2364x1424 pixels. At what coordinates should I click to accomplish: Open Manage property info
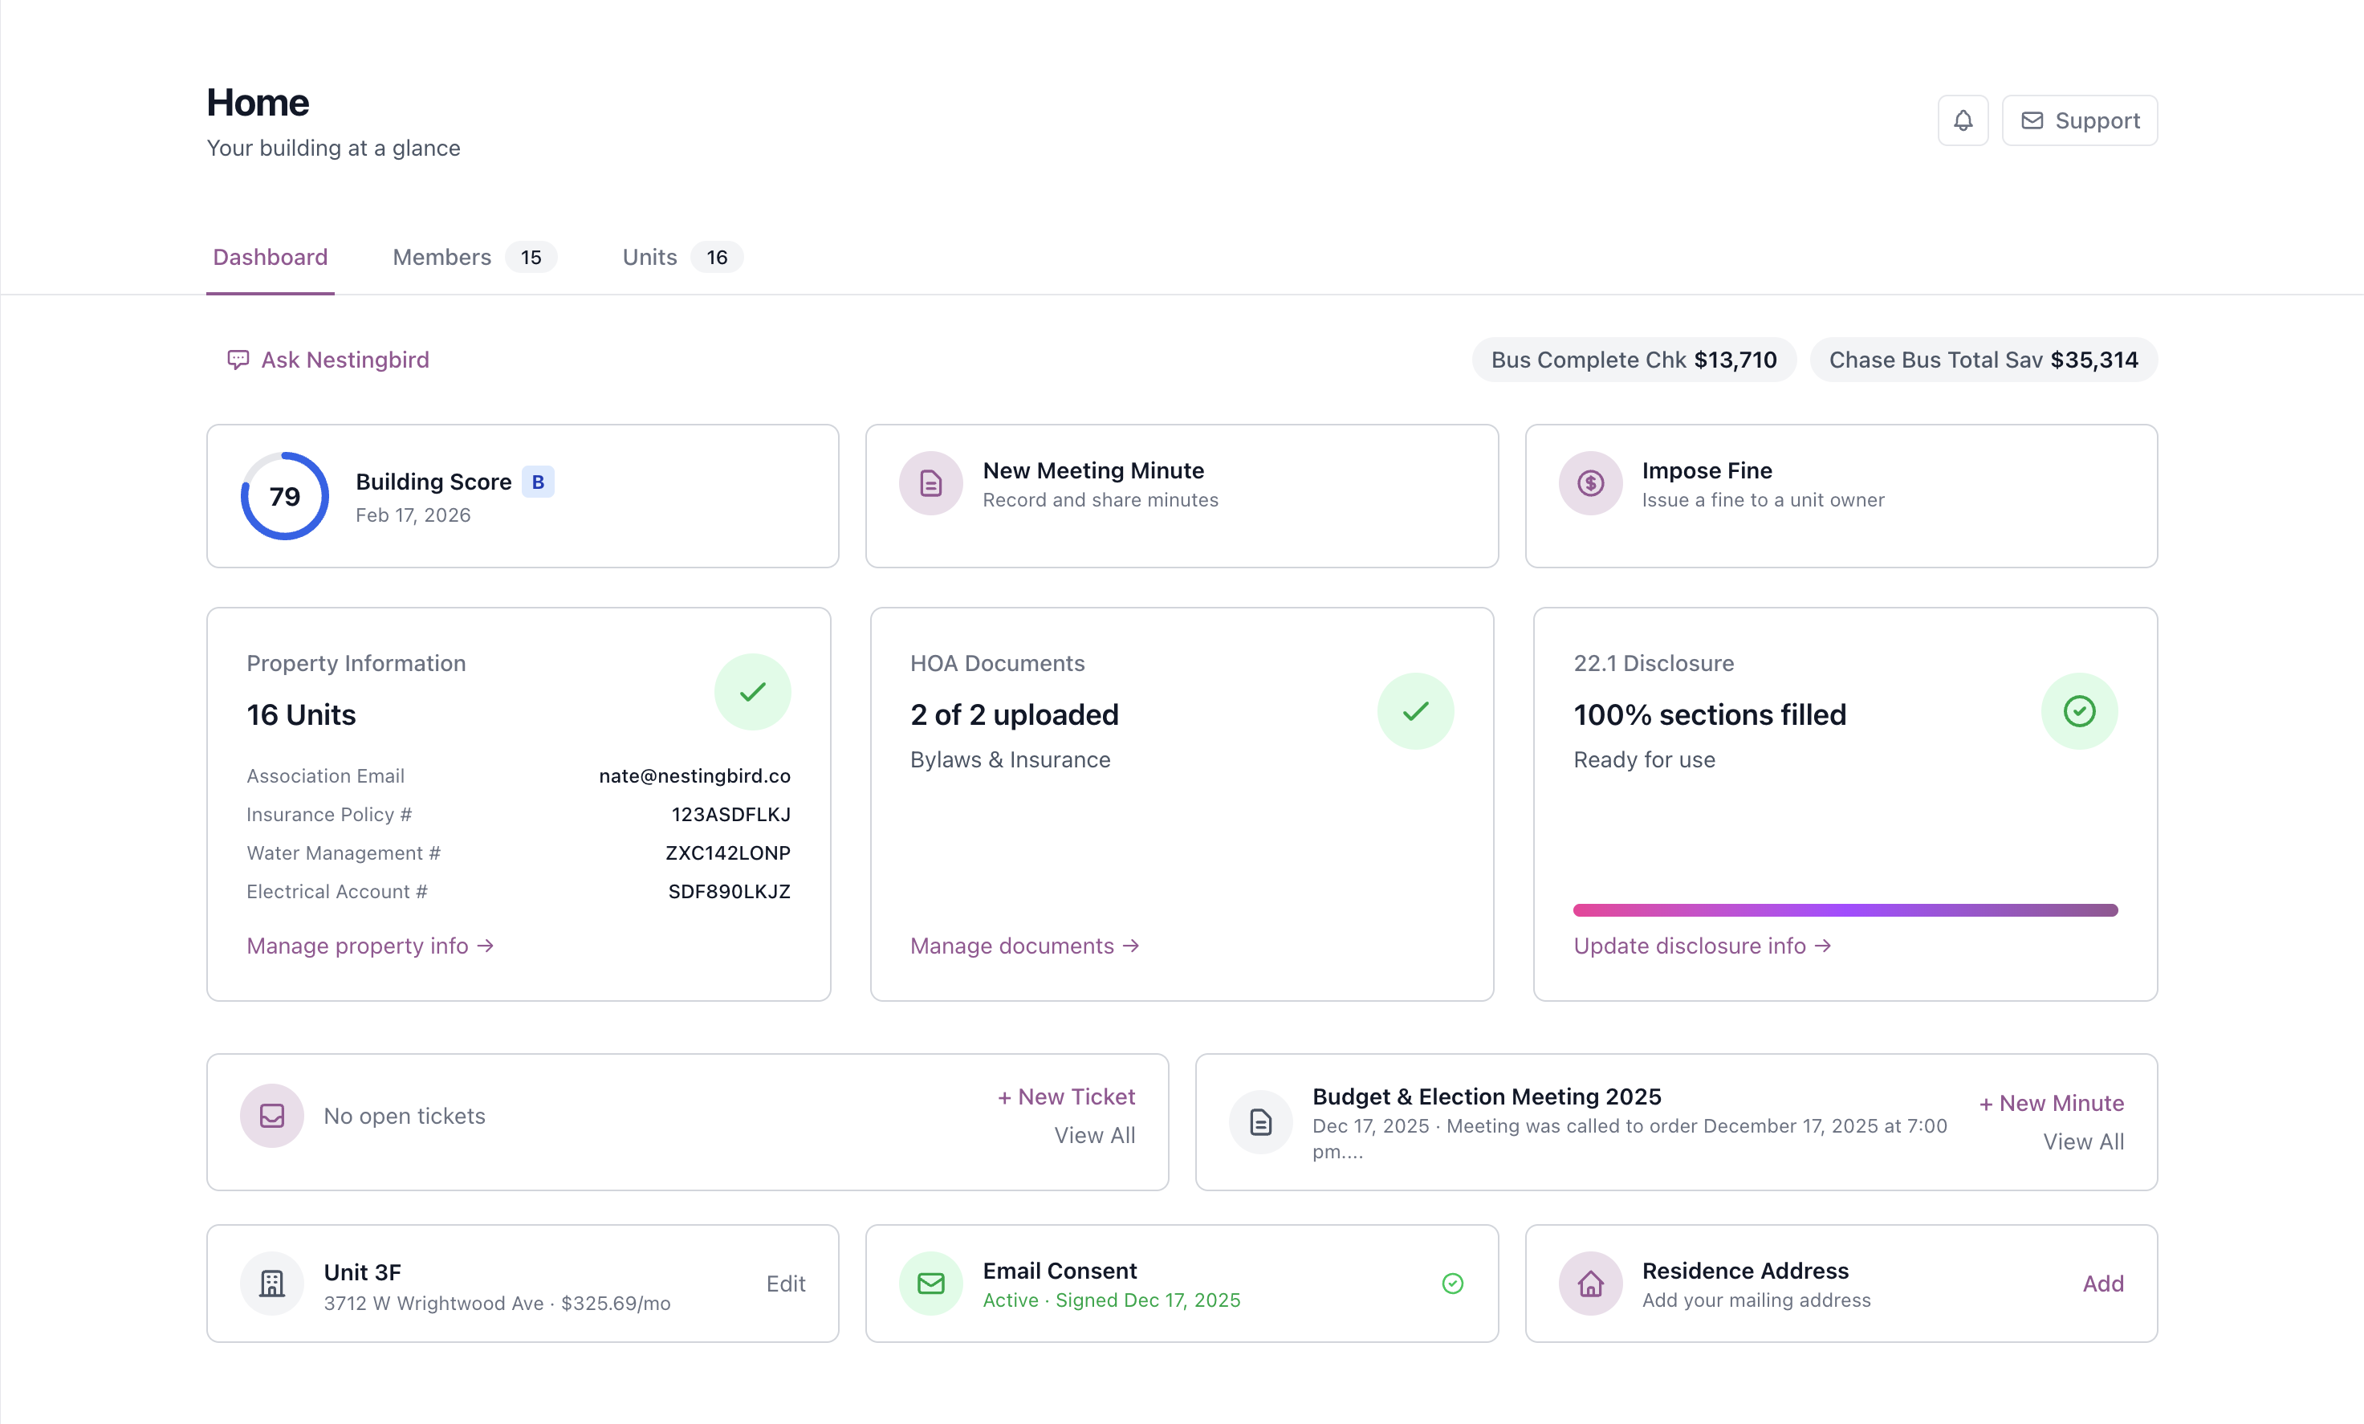click(x=369, y=945)
